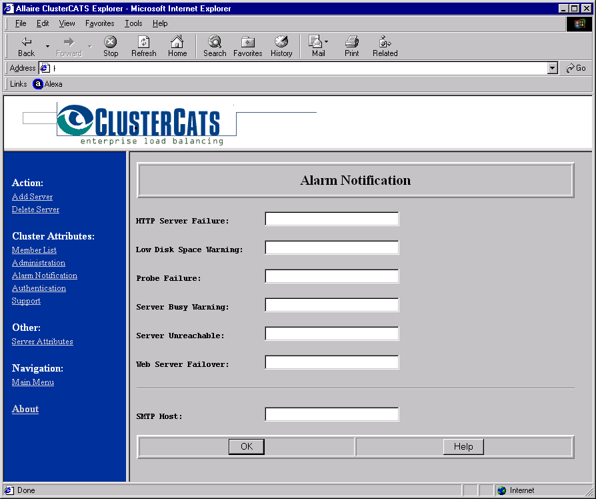Click the Low Disk Space Warning field

tap(332, 247)
